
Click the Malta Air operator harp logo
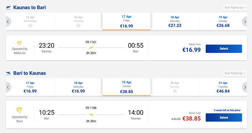click(20, 43)
